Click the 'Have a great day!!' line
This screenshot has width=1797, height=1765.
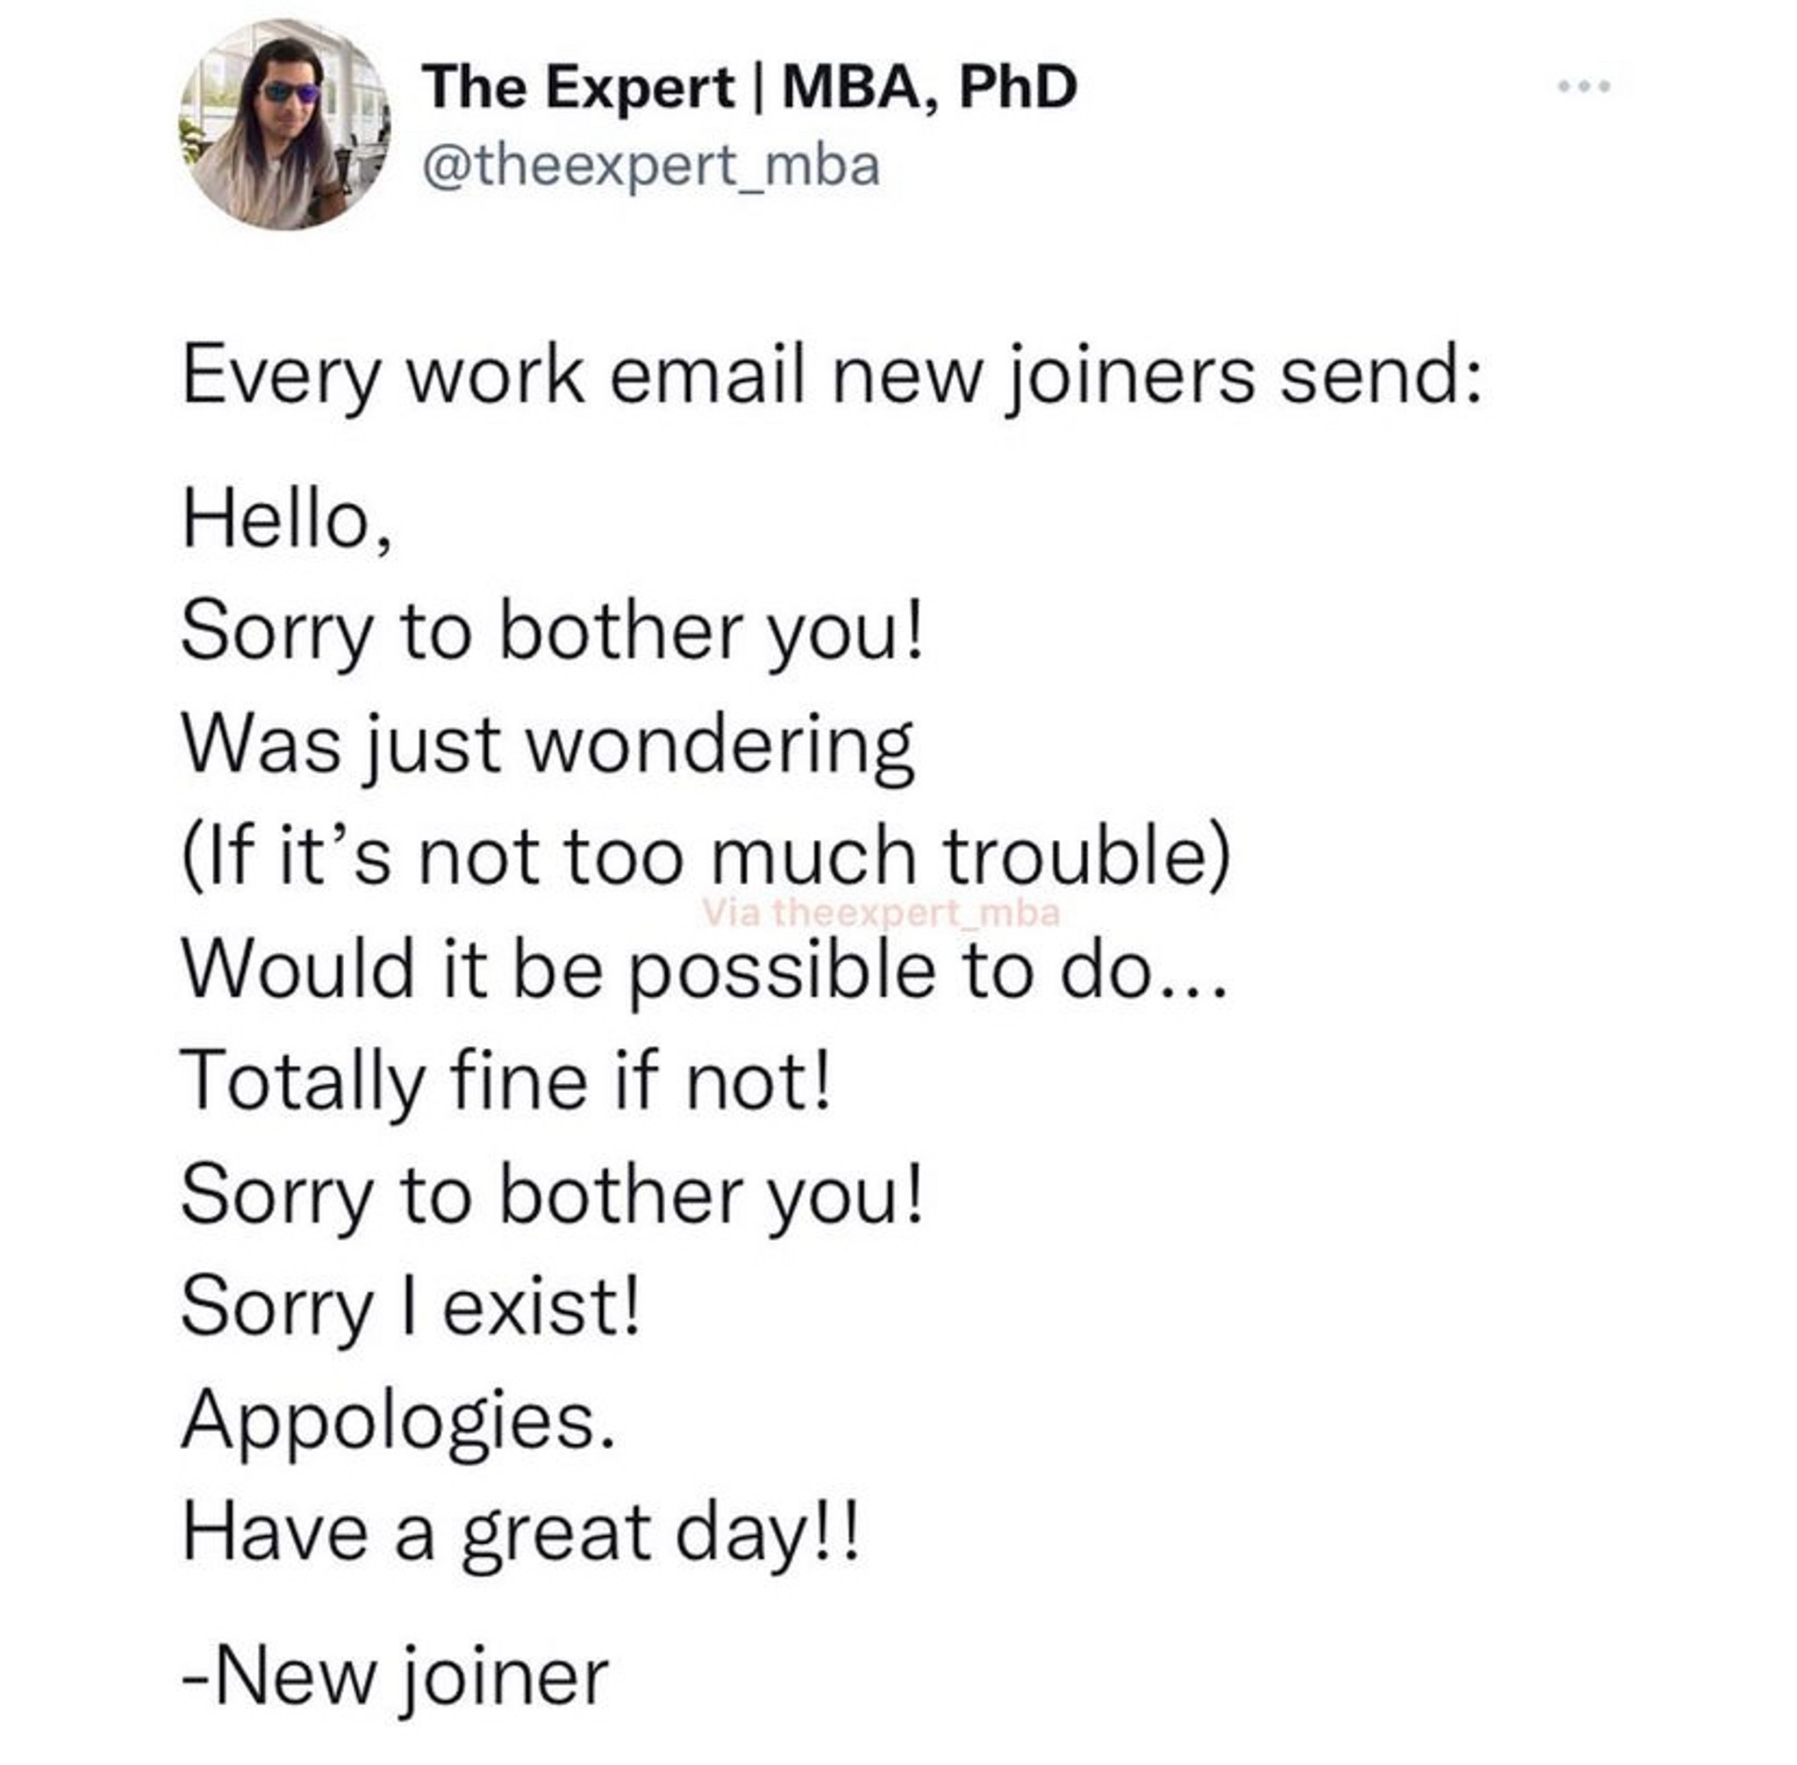[x=521, y=1532]
